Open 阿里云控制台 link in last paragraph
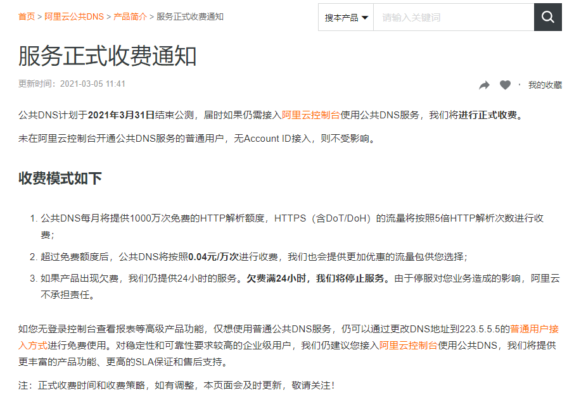This screenshot has width=574, height=407. (408, 346)
